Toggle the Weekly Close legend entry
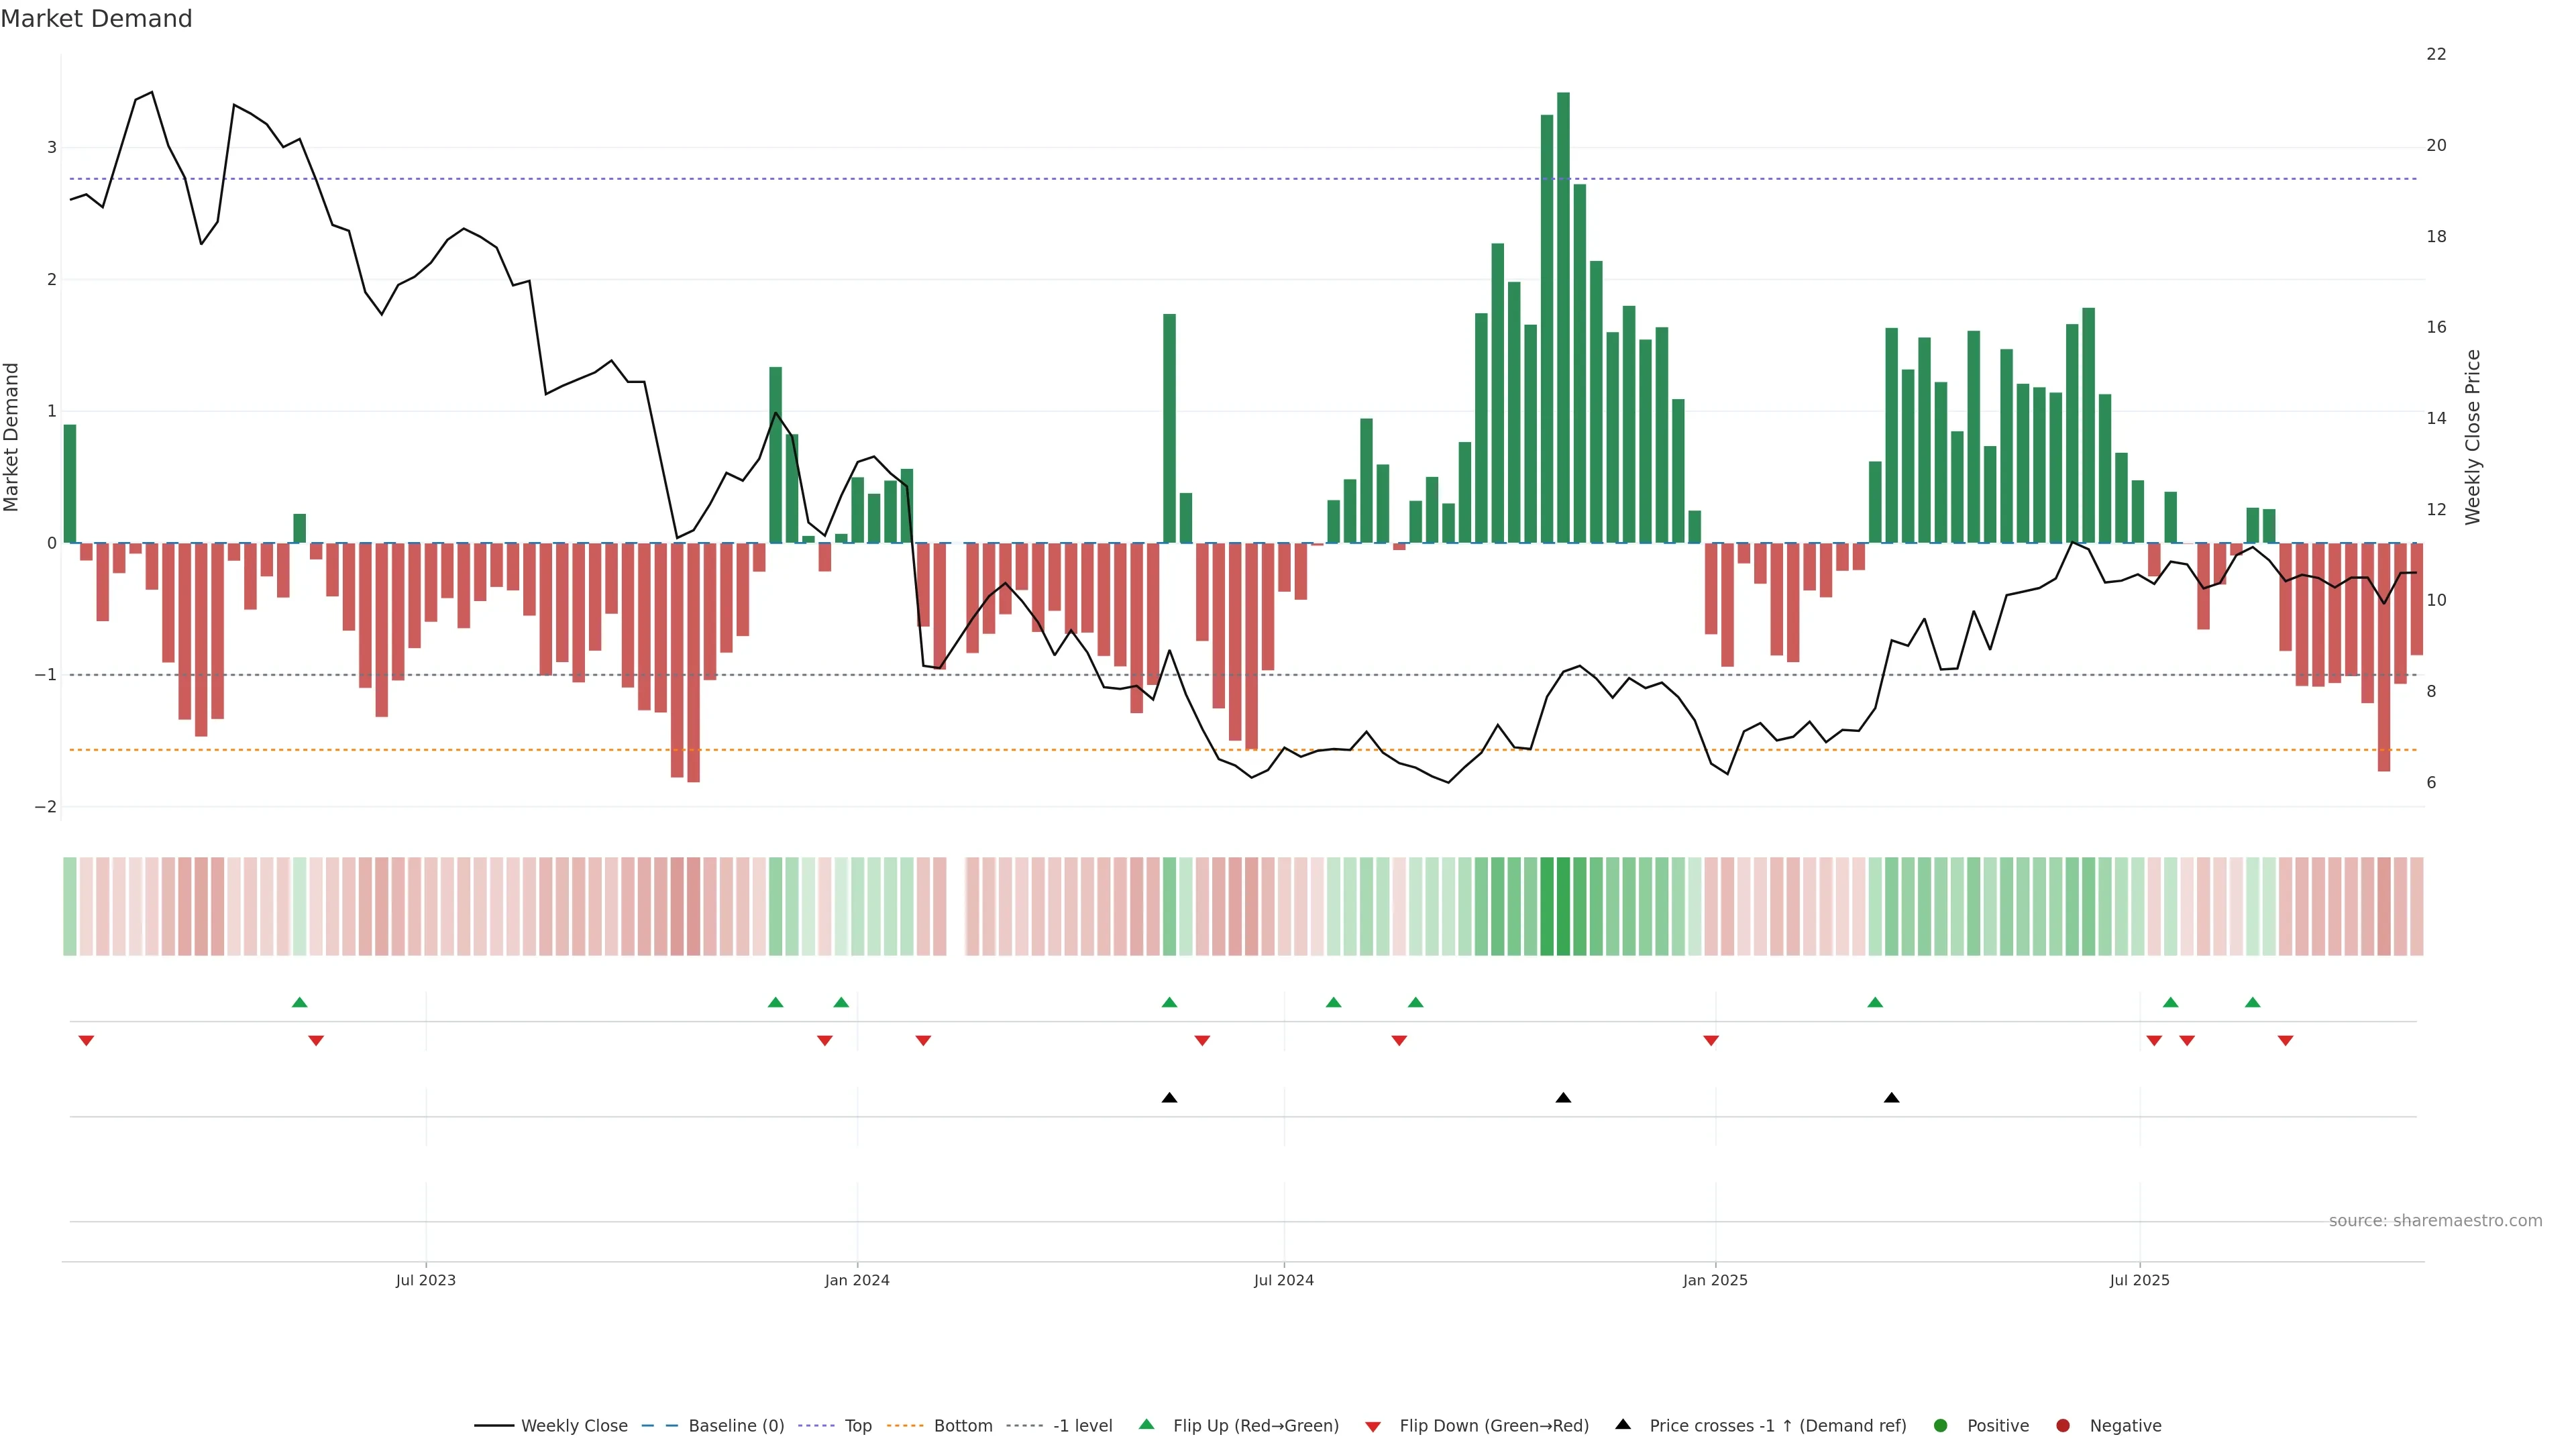 pyautogui.click(x=574, y=1425)
